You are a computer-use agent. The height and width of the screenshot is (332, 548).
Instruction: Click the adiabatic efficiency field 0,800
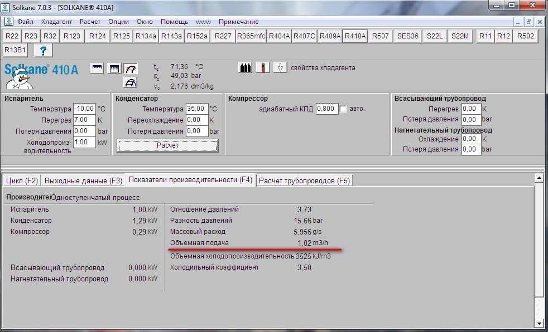327,109
